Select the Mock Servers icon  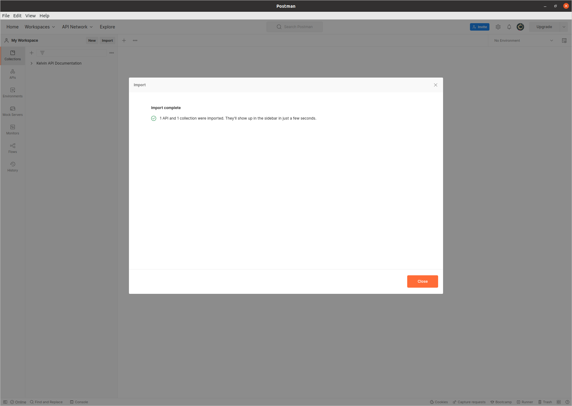(12, 111)
